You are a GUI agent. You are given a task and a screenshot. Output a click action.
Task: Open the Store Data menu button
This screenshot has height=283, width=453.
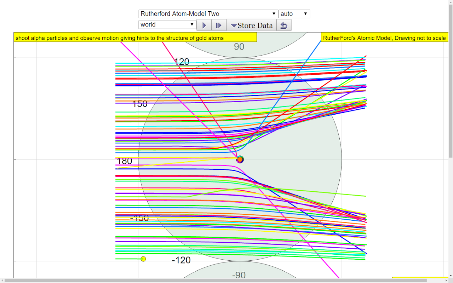(252, 25)
